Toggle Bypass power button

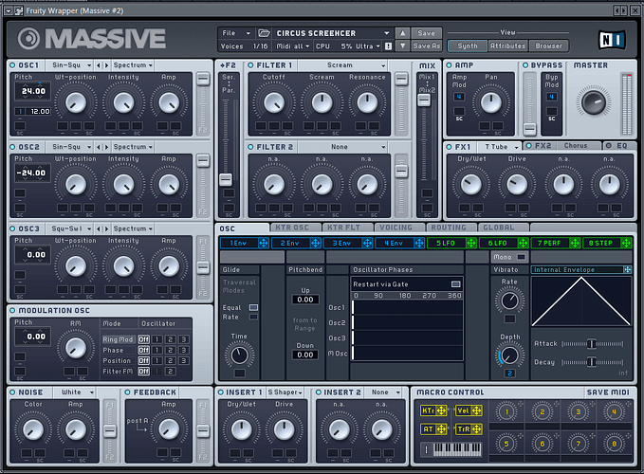(525, 65)
